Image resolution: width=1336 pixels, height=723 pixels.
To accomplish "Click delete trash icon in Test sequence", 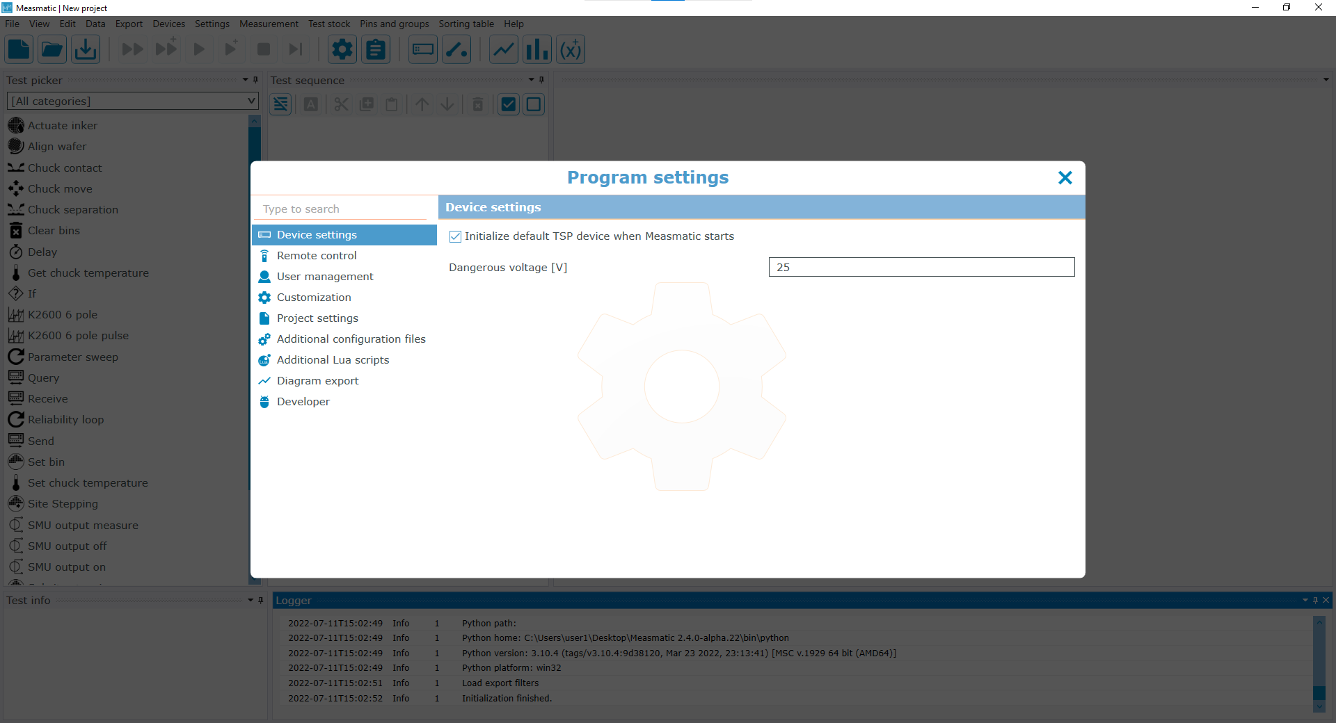I will point(478,104).
